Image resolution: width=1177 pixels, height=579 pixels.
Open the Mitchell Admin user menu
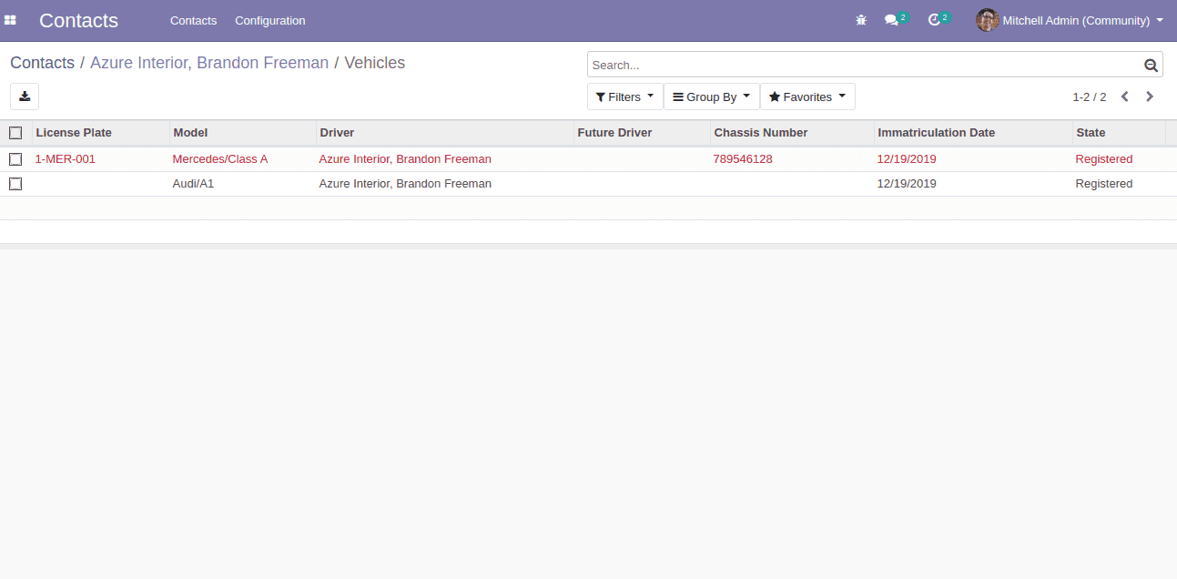tap(1070, 20)
